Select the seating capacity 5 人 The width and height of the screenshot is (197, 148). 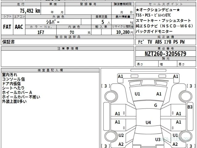click(106, 22)
